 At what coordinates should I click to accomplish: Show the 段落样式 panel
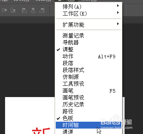88,70
